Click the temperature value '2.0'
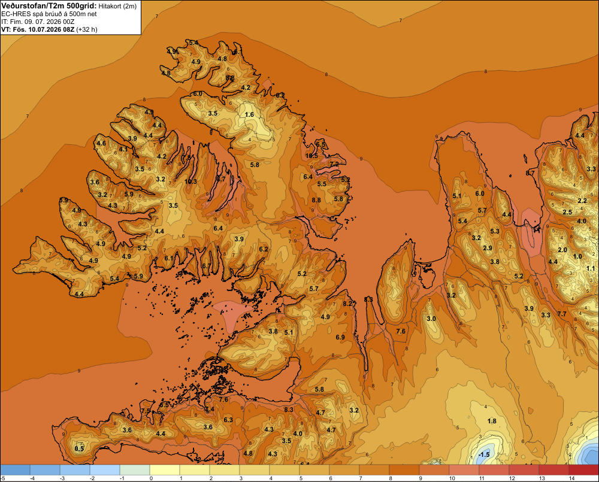This screenshot has width=599, height=482. pos(562,250)
